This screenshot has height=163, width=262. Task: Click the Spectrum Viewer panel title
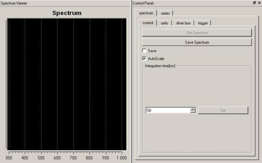pyautogui.click(x=14, y=3)
